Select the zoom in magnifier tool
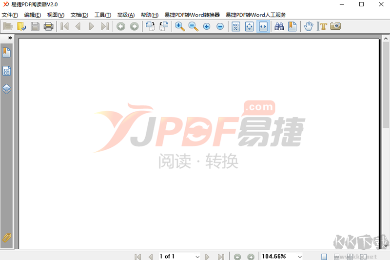390x260 pixels. click(x=180, y=26)
